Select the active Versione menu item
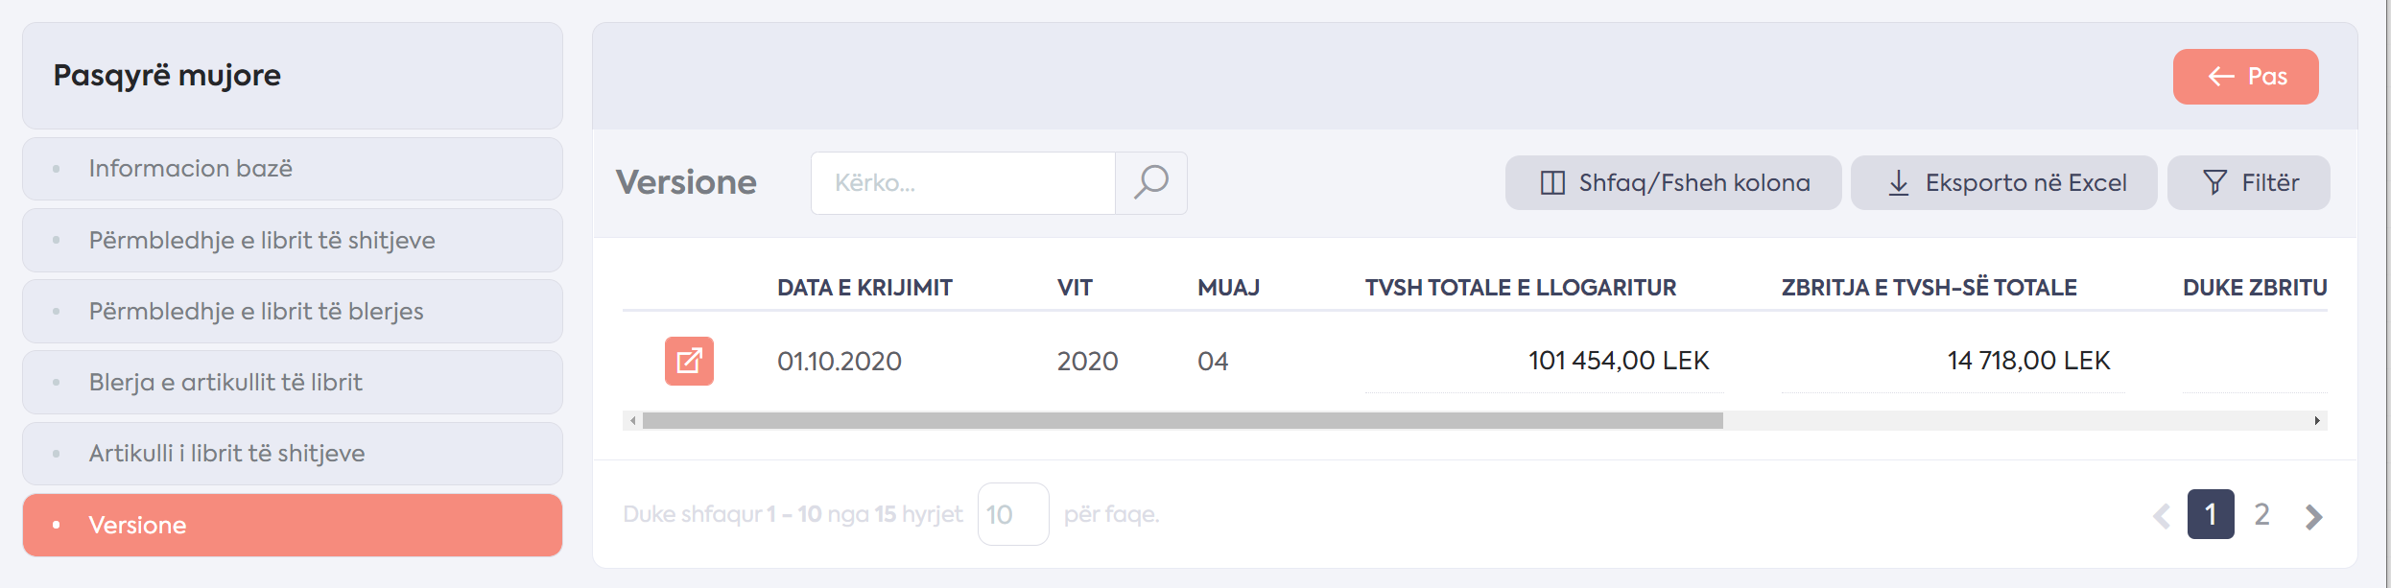2391x588 pixels. [293, 525]
